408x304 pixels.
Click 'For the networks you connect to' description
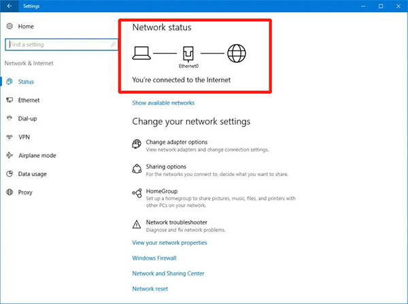[217, 174]
